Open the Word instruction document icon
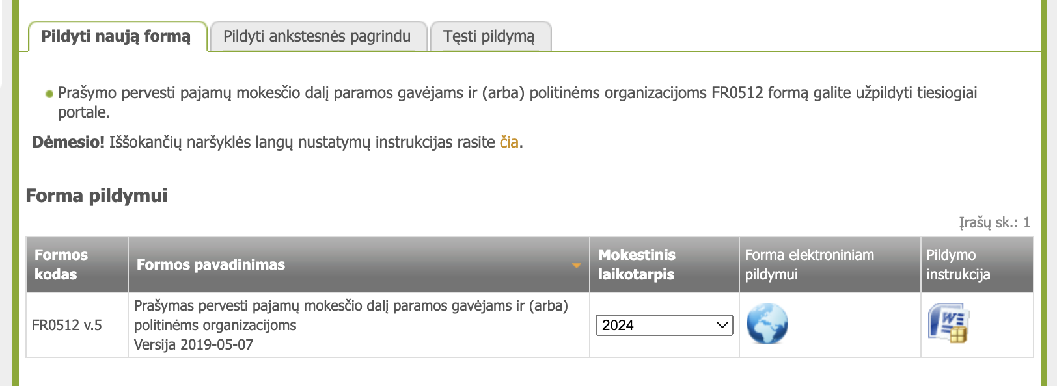Viewport: 1057px width, 386px height. tap(948, 323)
